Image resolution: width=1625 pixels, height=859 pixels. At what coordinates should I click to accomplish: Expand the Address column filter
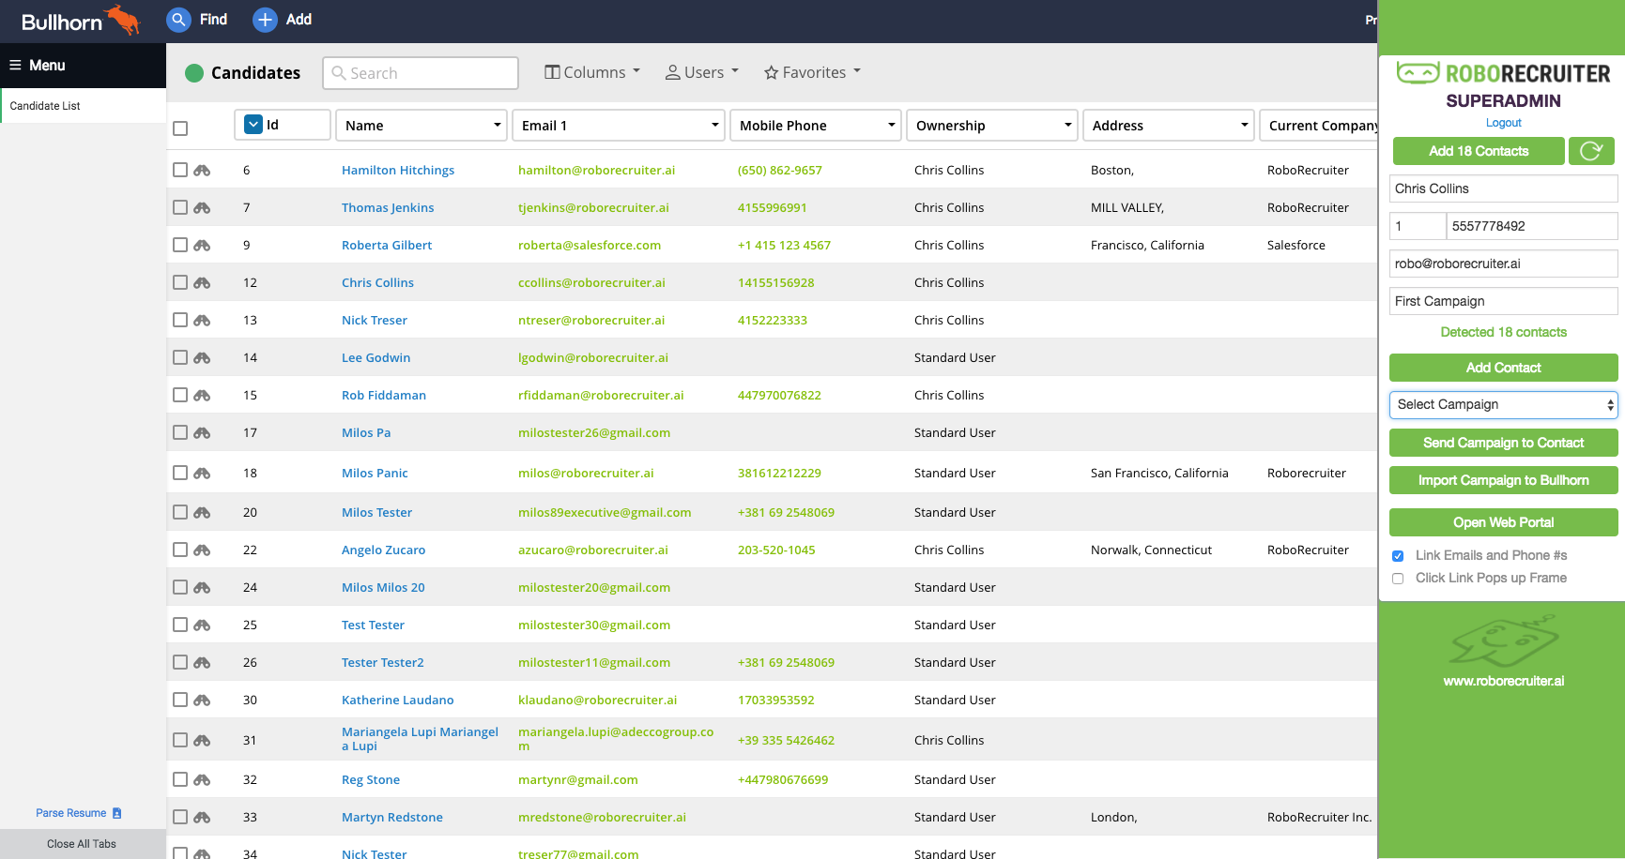[1245, 126]
